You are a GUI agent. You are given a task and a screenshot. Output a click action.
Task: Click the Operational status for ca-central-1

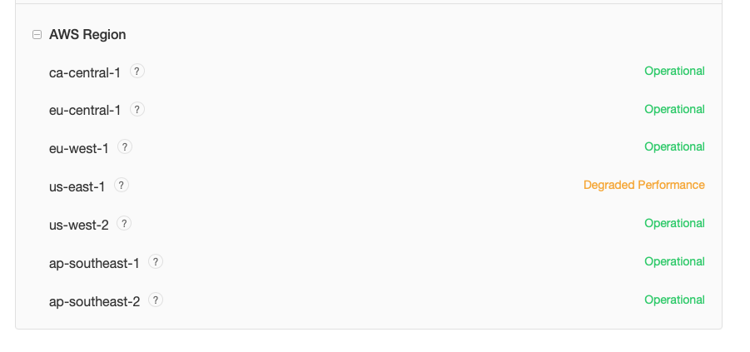(674, 72)
